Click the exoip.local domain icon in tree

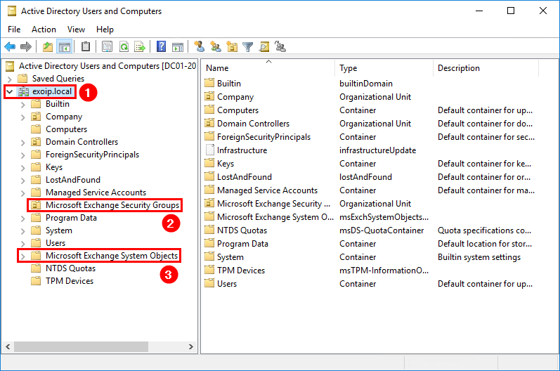pyautogui.click(x=24, y=92)
